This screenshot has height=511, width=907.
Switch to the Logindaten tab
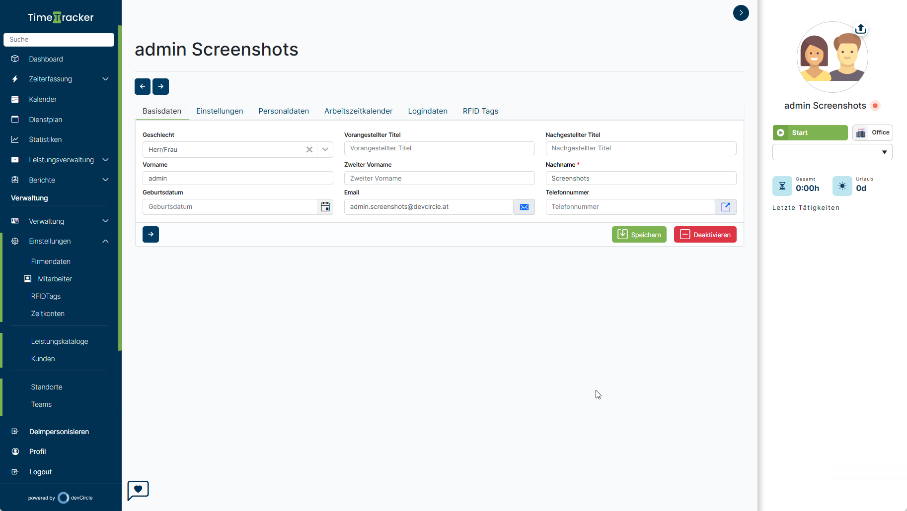coord(428,111)
